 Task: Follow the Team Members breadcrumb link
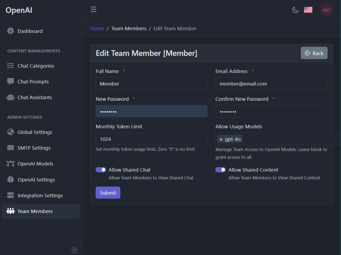[129, 29]
